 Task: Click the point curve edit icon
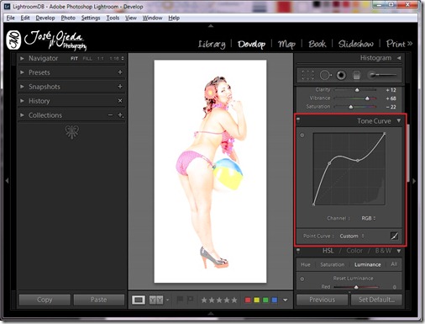394,236
